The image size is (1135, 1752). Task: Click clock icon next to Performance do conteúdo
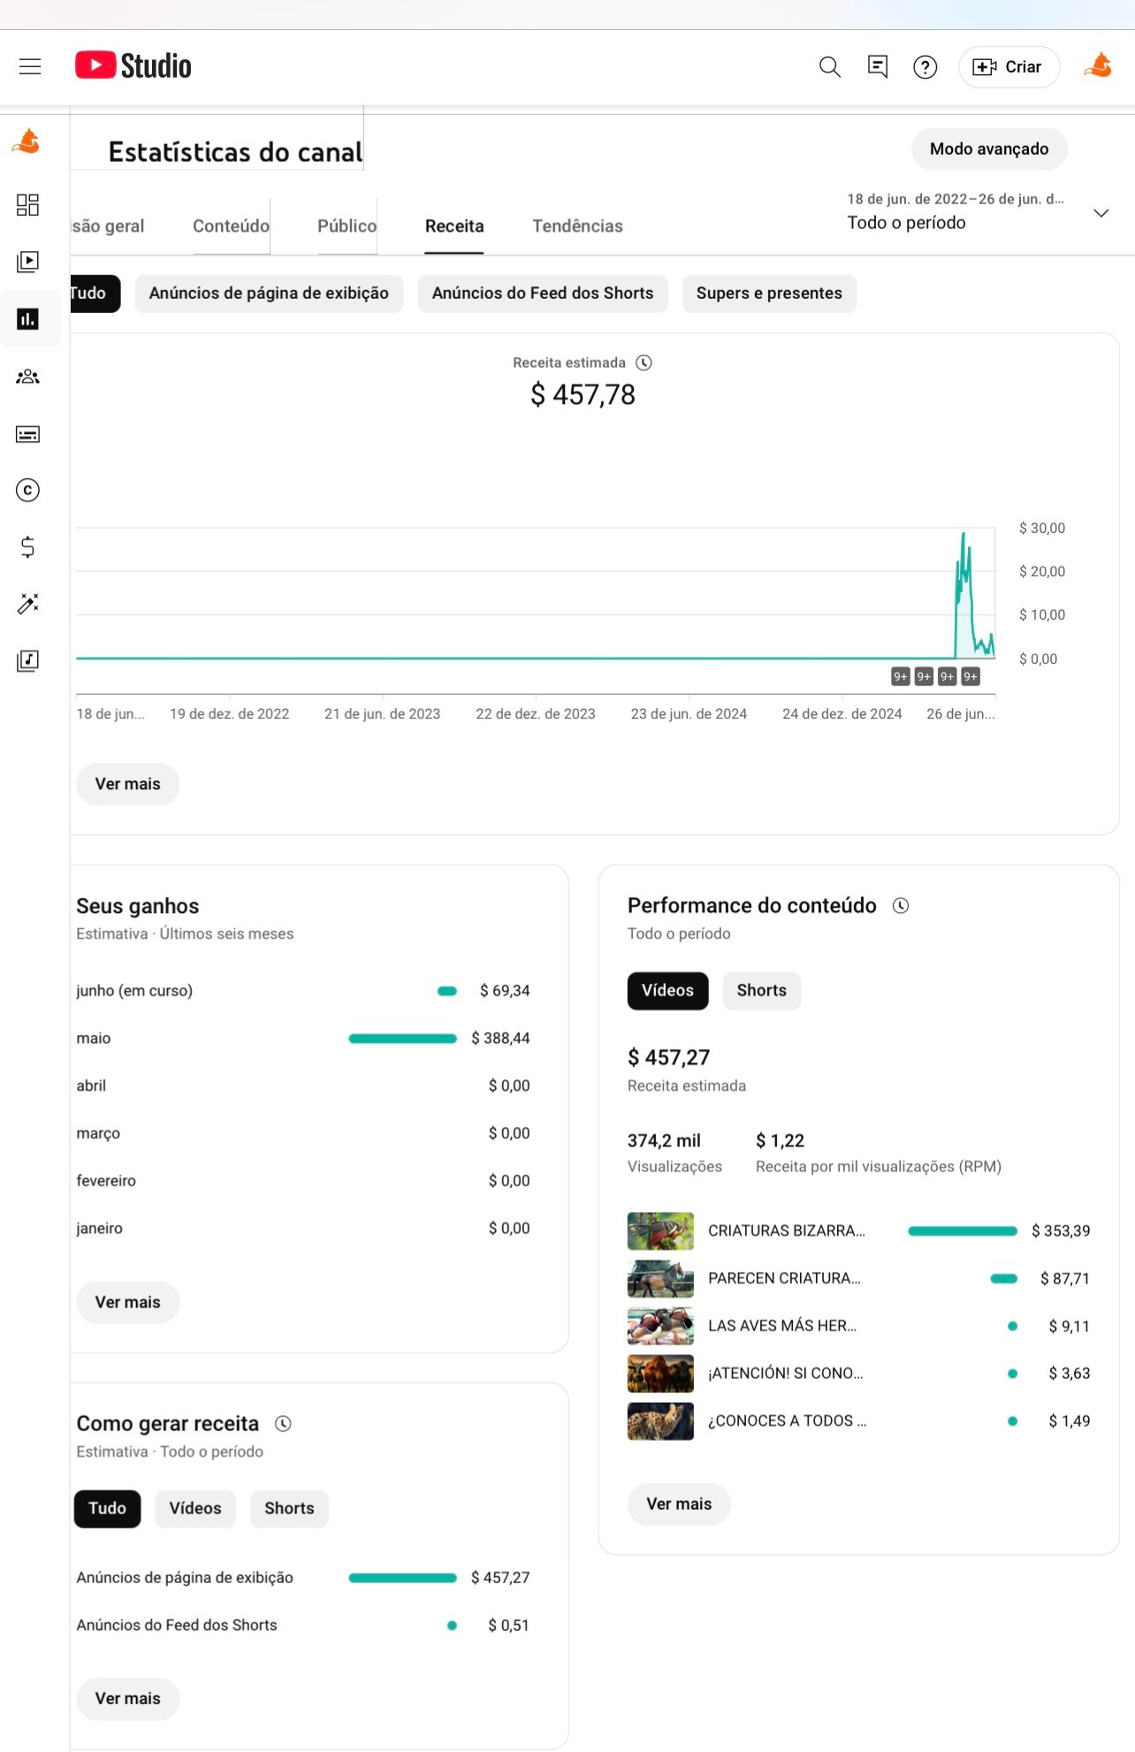901,905
